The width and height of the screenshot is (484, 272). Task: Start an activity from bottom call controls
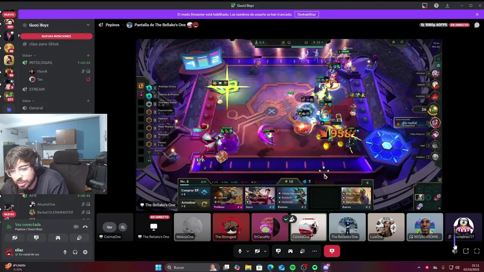click(x=290, y=251)
